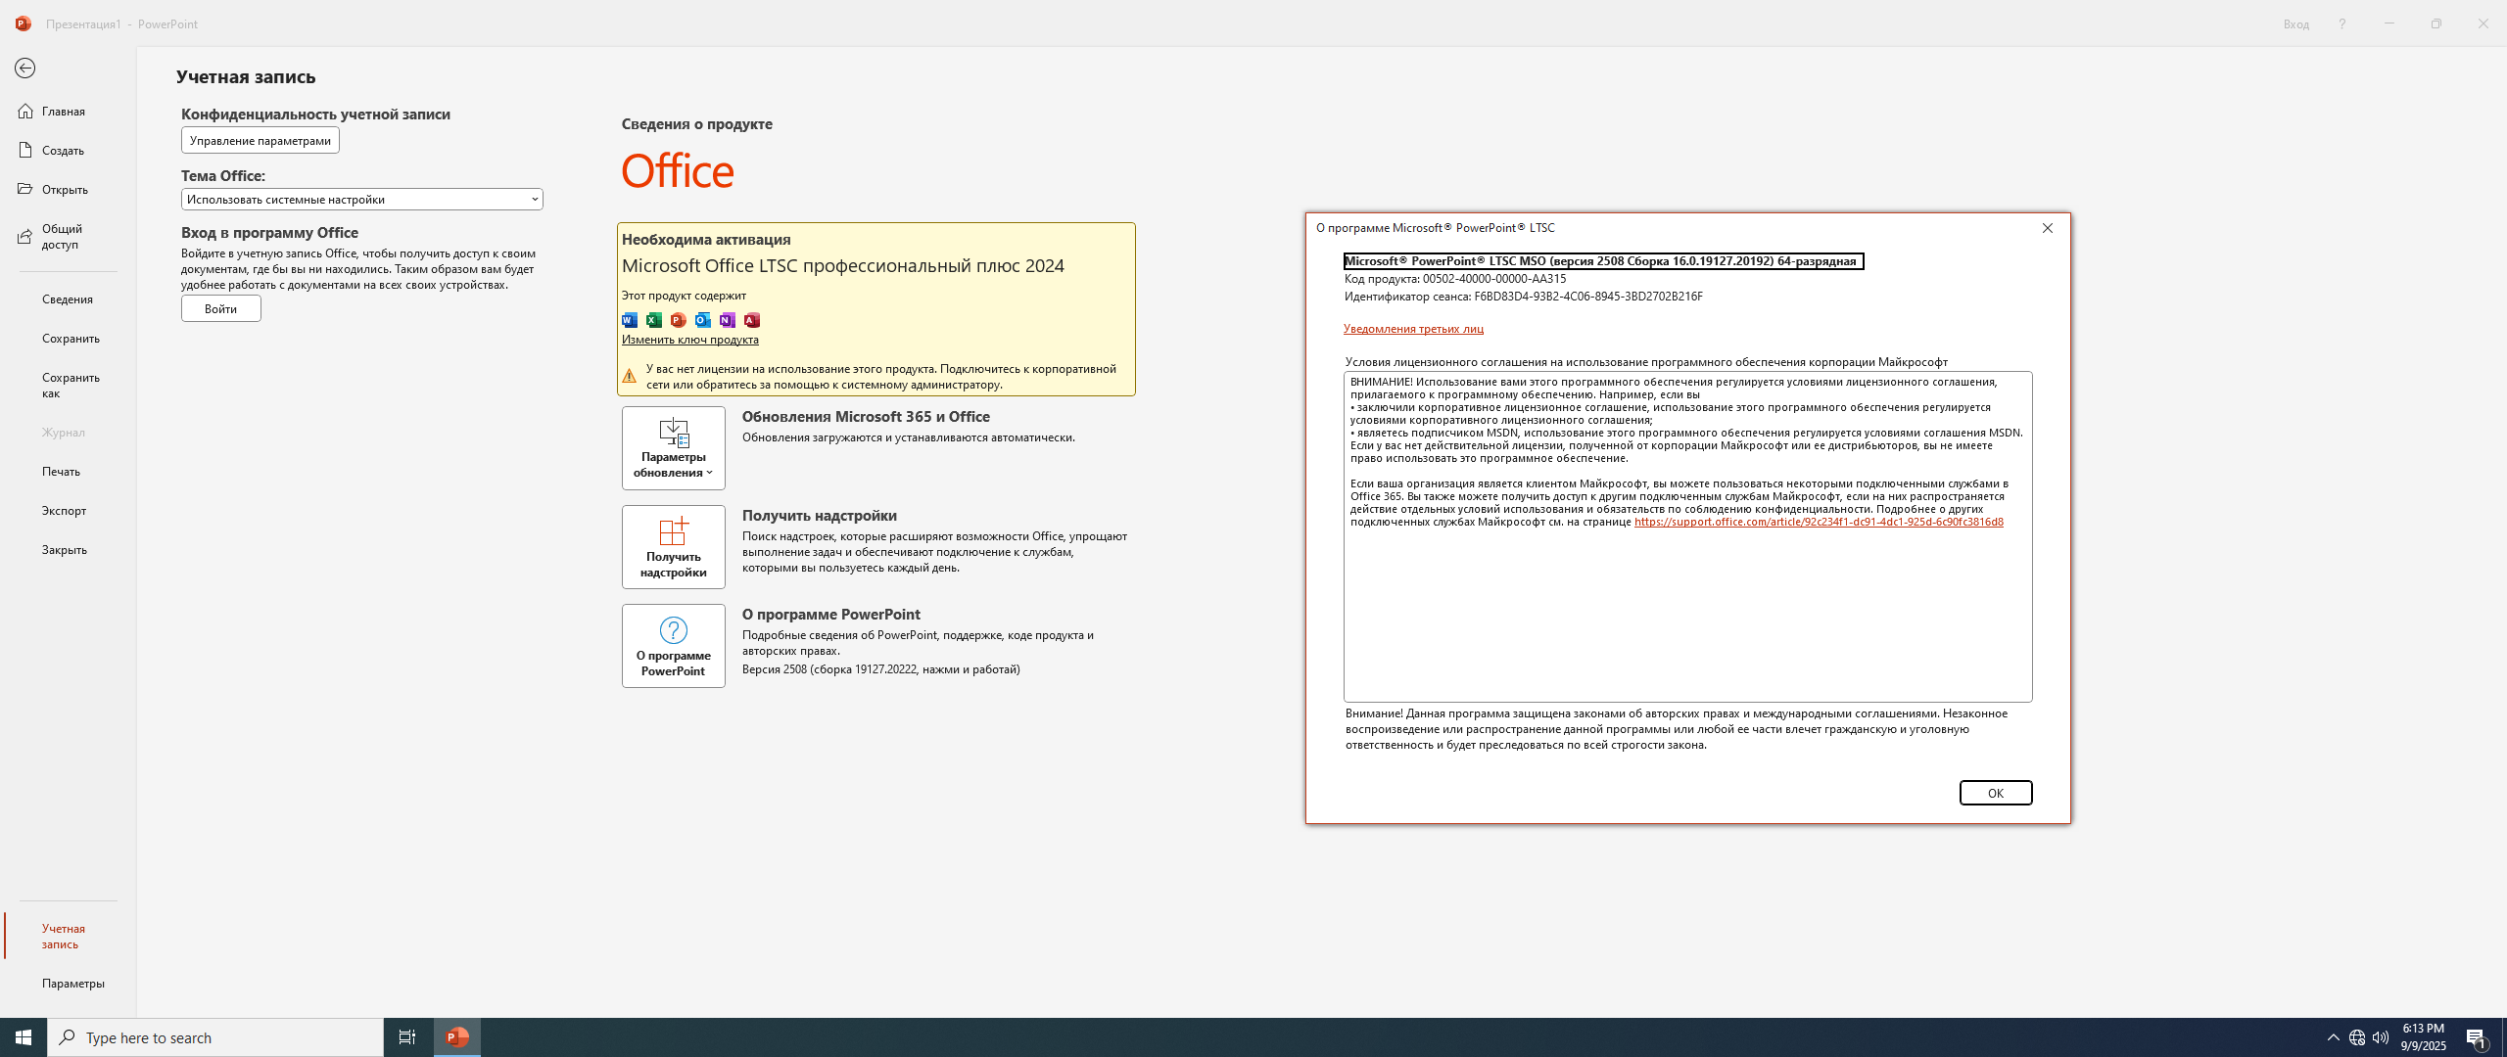Open the Печать page
Viewport: 2507px width, 1057px height.
coord(68,472)
